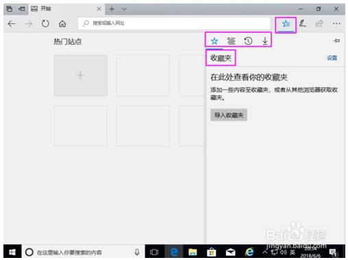
Task: Switch to the Downloads tab
Action: coord(265,41)
